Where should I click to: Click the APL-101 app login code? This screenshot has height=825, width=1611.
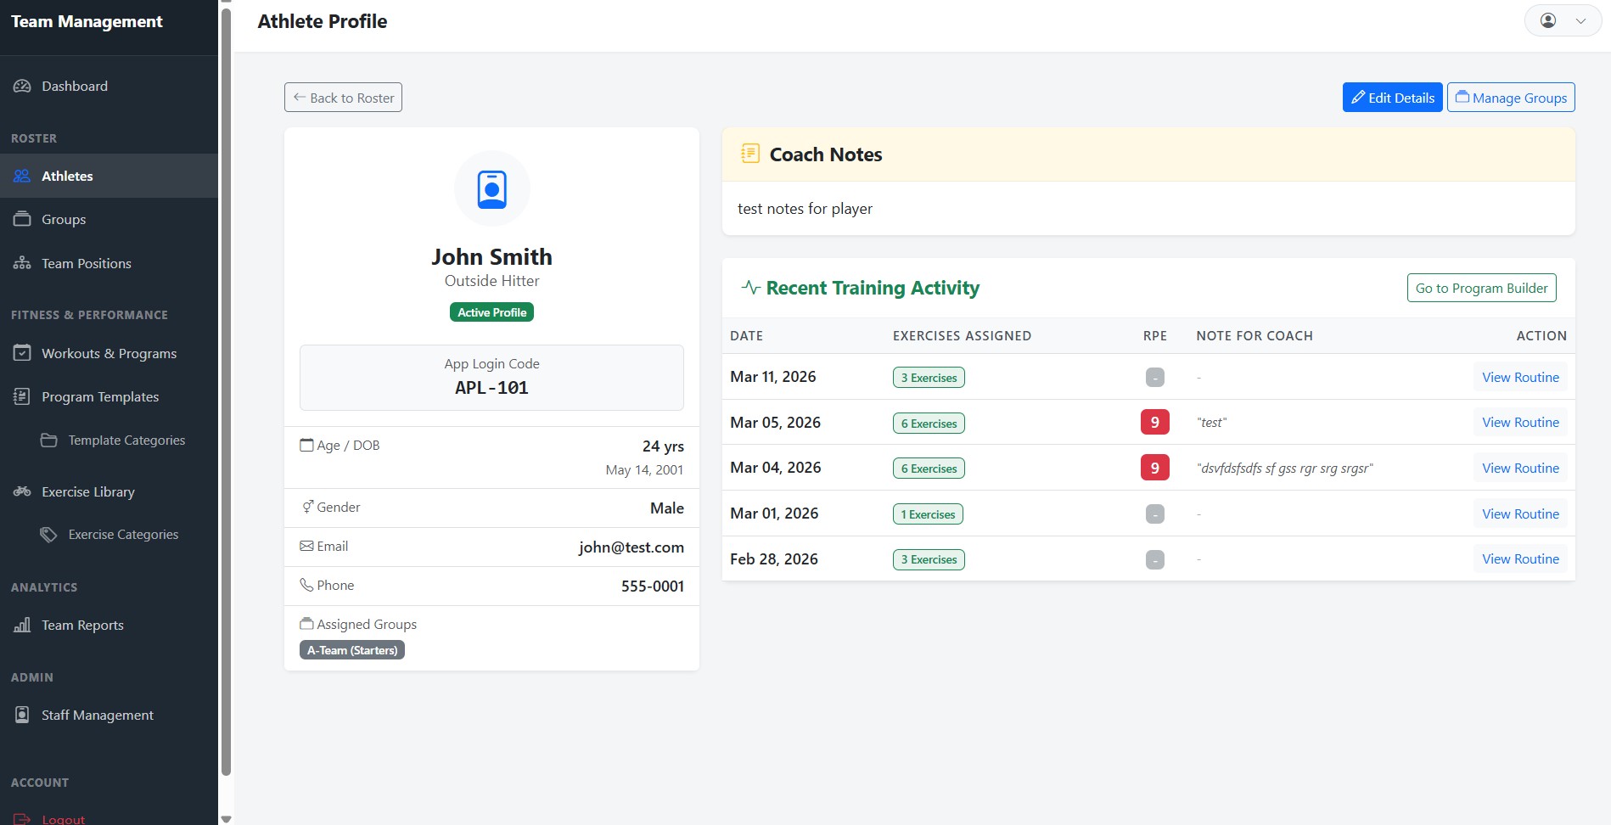tap(491, 387)
